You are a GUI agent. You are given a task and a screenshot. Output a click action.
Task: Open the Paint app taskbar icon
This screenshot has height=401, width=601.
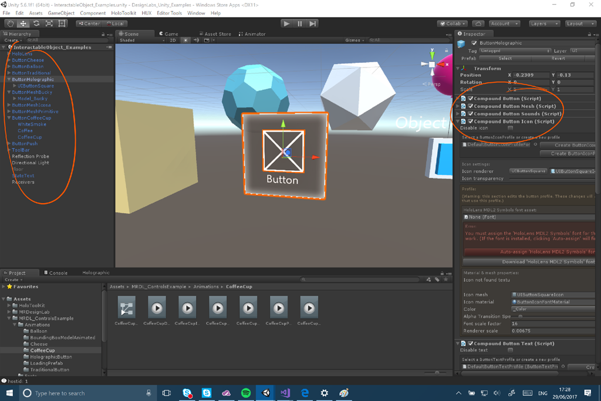click(x=344, y=393)
